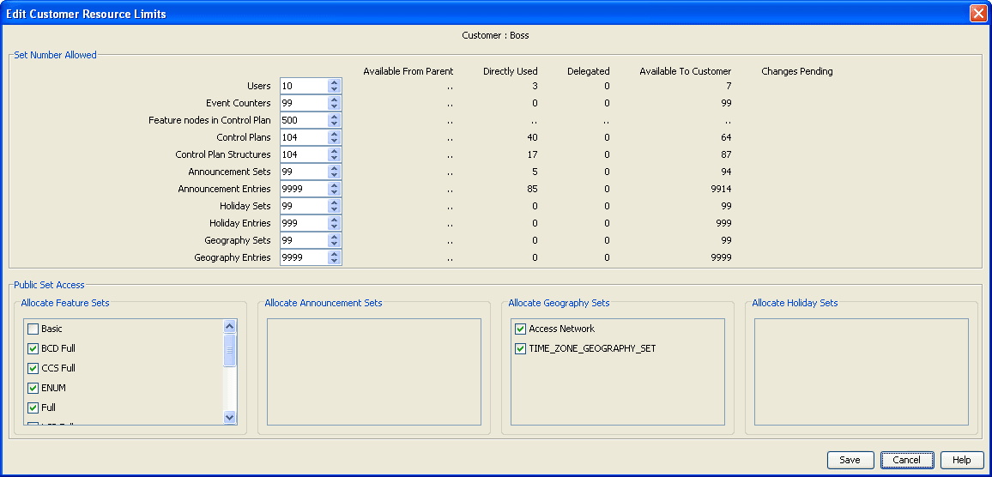The image size is (992, 477).
Task: Increase Announcement Sets limit up arrow
Action: click(x=334, y=167)
